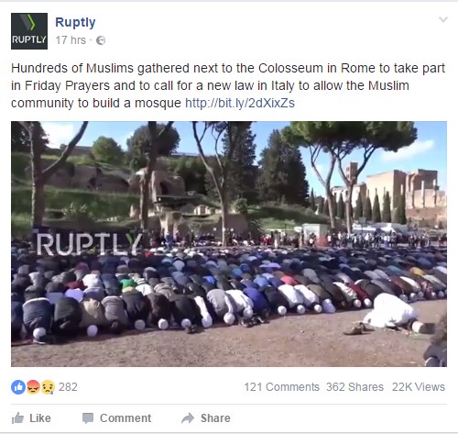Click the blue thumbs-up Like reaction icon
Viewport: 458px width, 434px height.
18,387
